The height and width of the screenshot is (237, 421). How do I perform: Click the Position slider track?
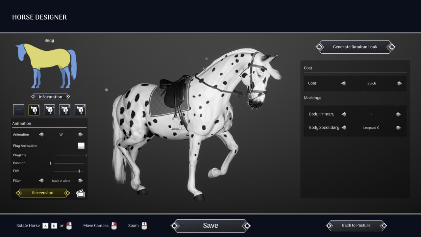[x=67, y=163]
